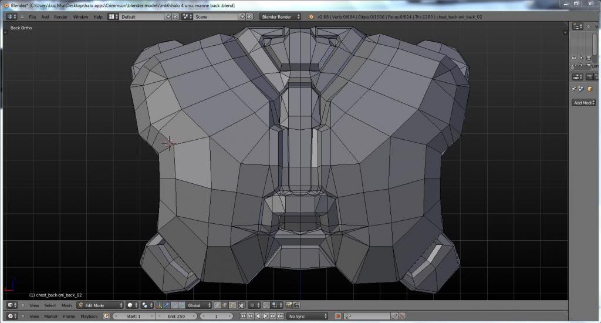Open the Blender Render engine dropdown

click(280, 17)
